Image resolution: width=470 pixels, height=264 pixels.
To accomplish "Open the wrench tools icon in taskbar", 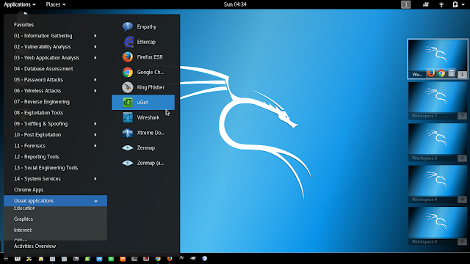I will [x=29, y=259].
